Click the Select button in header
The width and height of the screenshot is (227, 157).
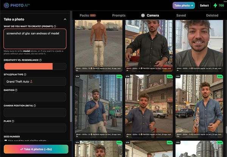pyautogui.click(x=204, y=6)
